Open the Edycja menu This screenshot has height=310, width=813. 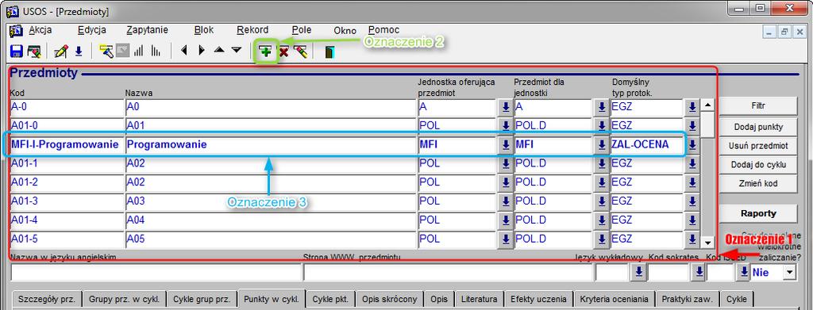point(92,30)
